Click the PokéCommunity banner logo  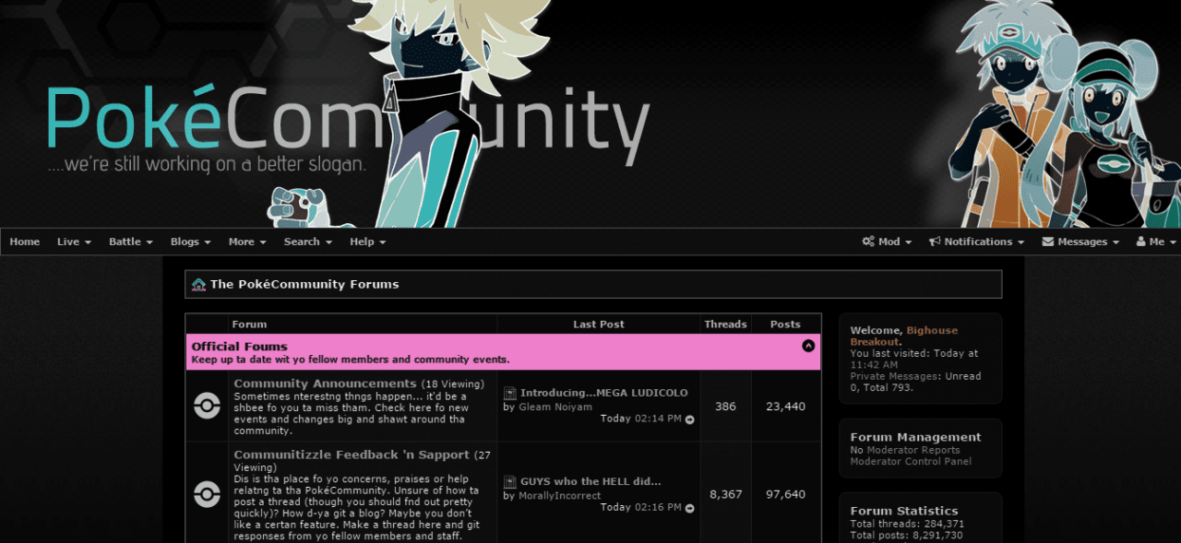coord(347,127)
